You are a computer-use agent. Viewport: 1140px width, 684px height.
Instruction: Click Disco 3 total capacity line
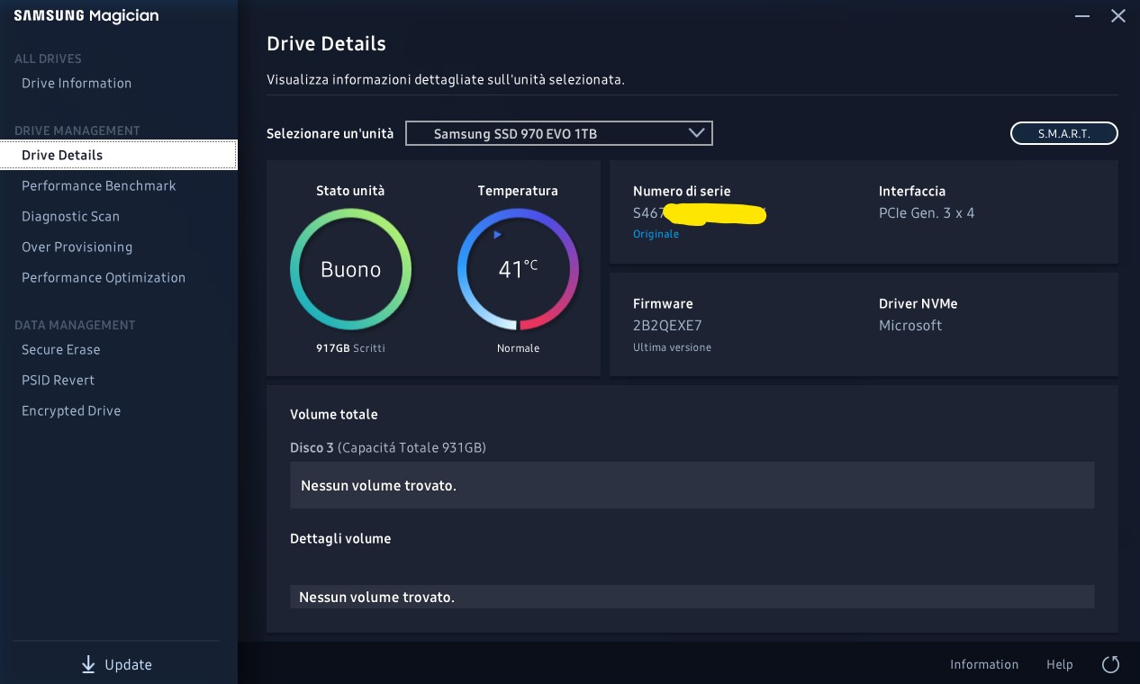tap(388, 447)
